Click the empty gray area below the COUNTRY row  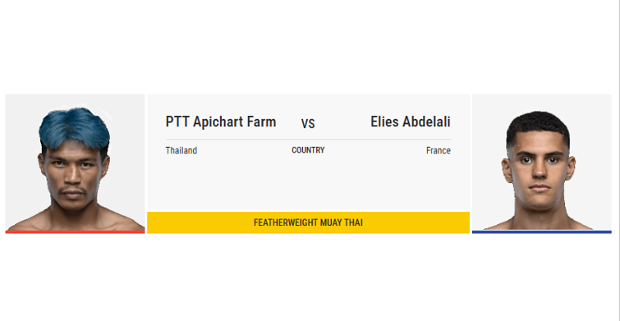pos(309,184)
